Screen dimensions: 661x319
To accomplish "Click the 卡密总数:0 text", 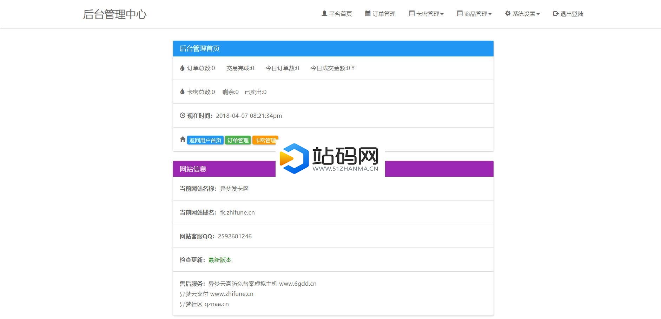I will tap(201, 92).
